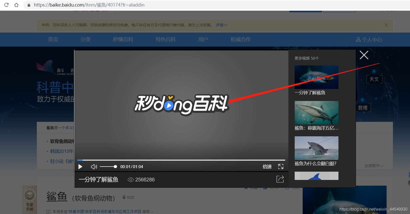Open the 分类 nav menu

point(86,39)
